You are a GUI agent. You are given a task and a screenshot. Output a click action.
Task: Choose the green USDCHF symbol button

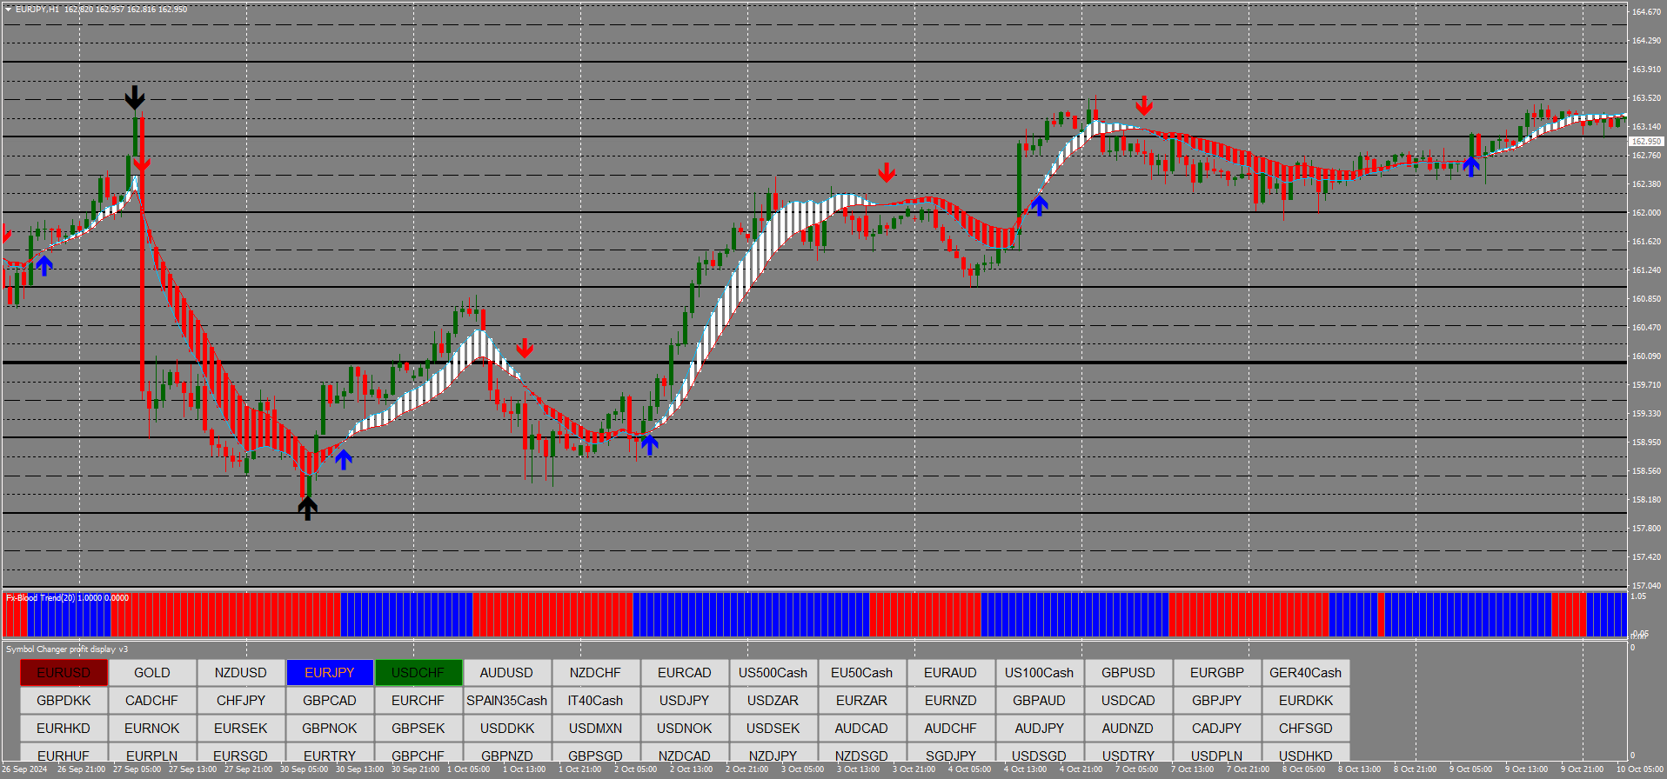pyautogui.click(x=418, y=673)
